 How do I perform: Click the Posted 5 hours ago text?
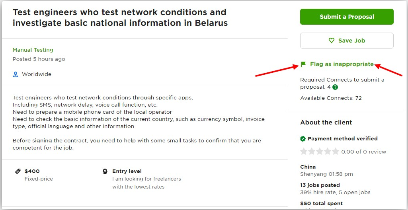click(39, 59)
